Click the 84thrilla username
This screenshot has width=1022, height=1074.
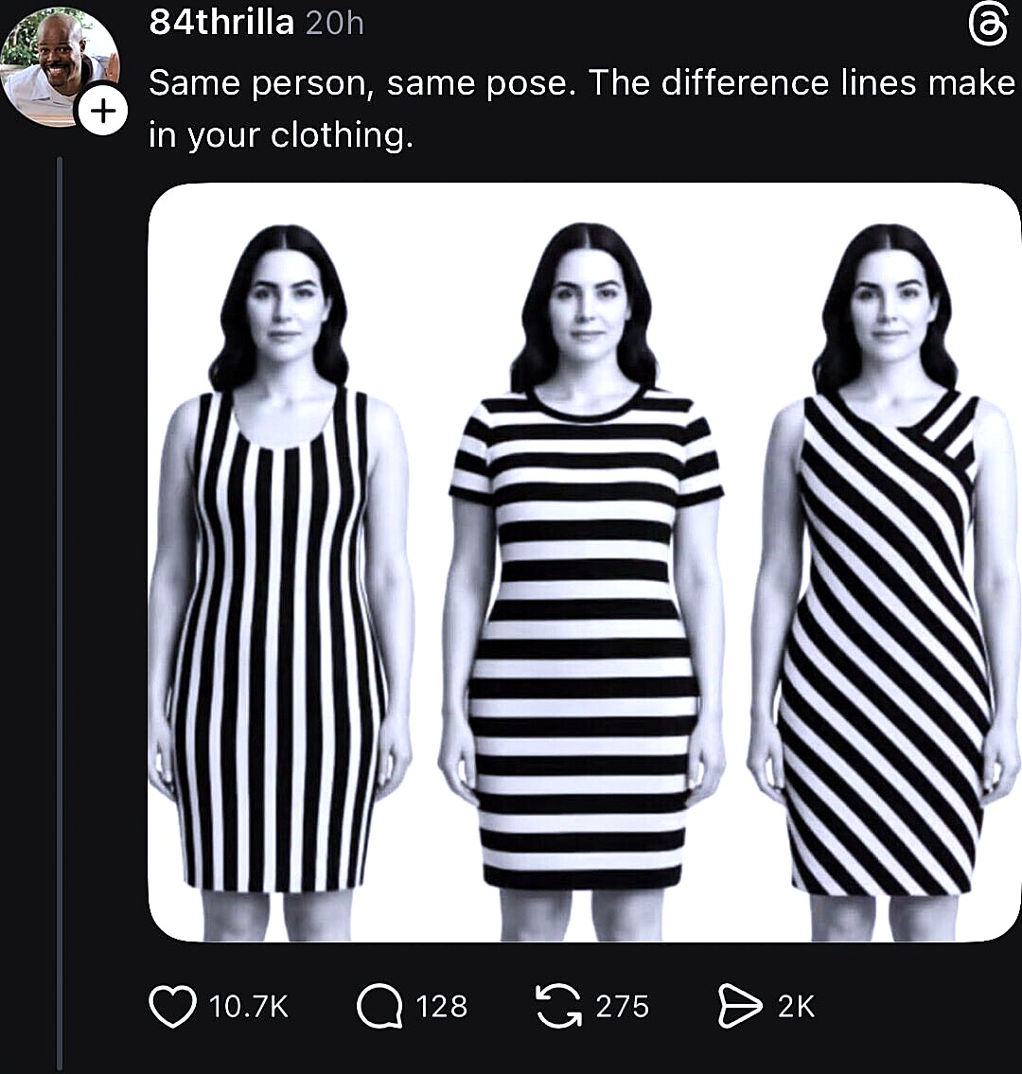pos(221,23)
